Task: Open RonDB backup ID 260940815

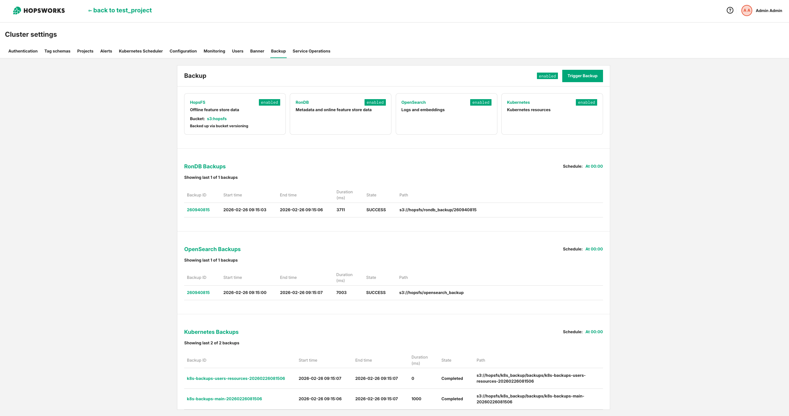Action: pyautogui.click(x=198, y=210)
